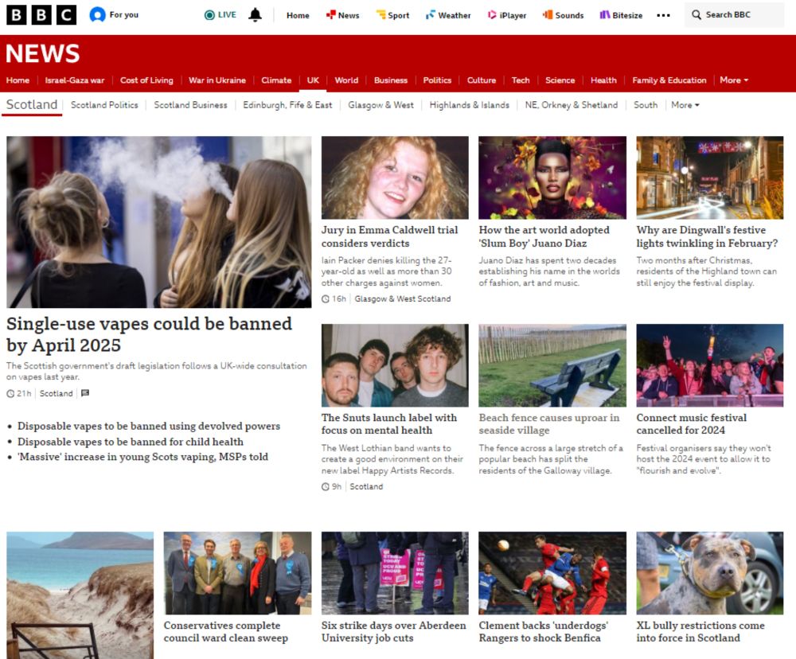Image resolution: width=796 pixels, height=659 pixels.
Task: Open Glasgow & West tab
Action: pos(380,105)
